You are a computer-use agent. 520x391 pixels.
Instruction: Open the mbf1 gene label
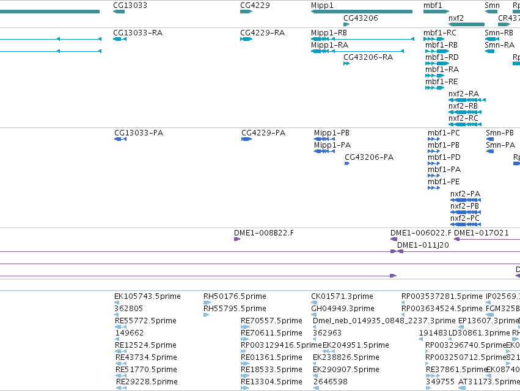[433, 5]
